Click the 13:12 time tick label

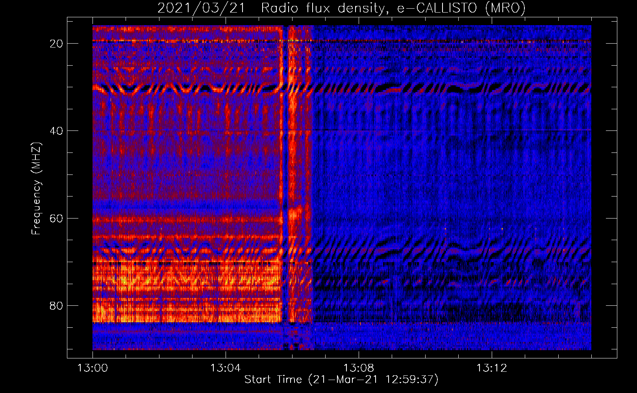click(492, 368)
